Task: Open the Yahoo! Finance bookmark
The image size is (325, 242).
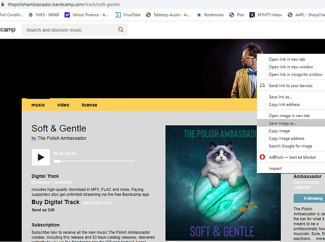Action: pyautogui.click(x=86, y=15)
